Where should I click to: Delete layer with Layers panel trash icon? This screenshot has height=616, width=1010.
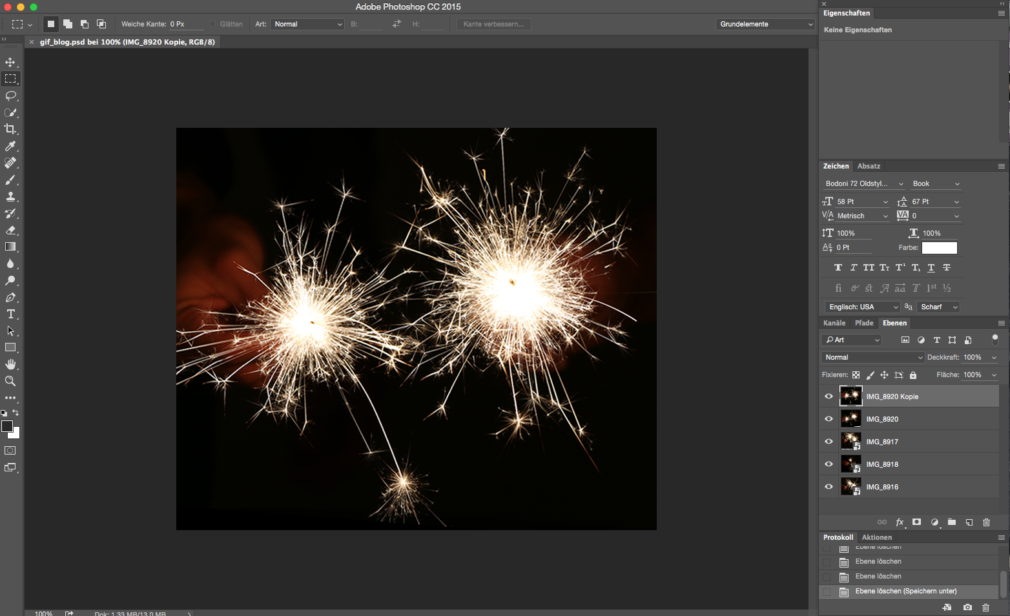[986, 522]
